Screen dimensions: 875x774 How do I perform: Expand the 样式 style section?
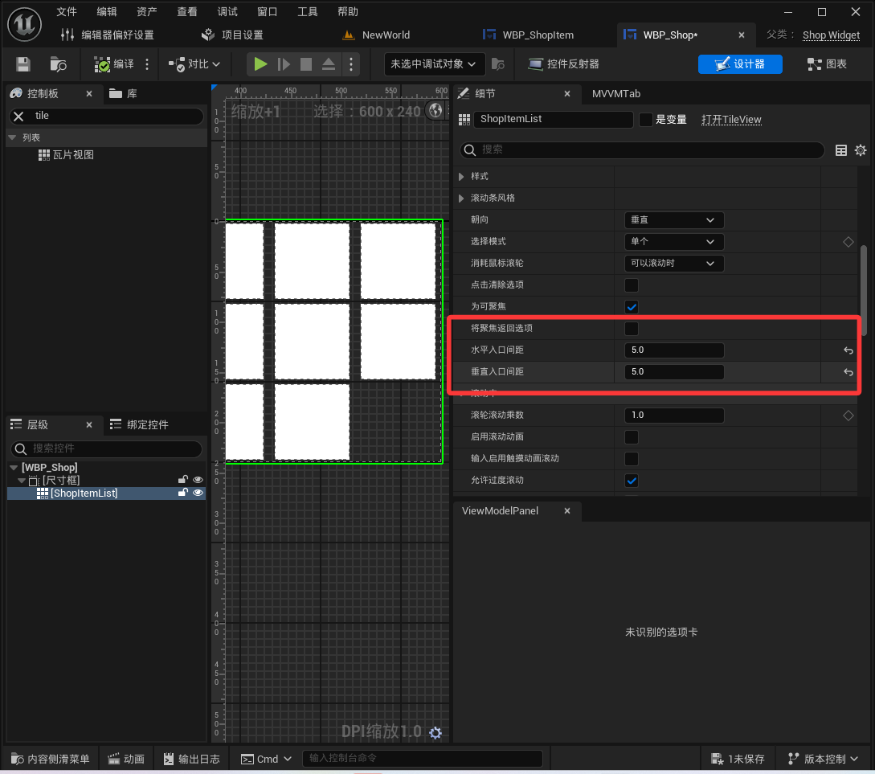(461, 176)
